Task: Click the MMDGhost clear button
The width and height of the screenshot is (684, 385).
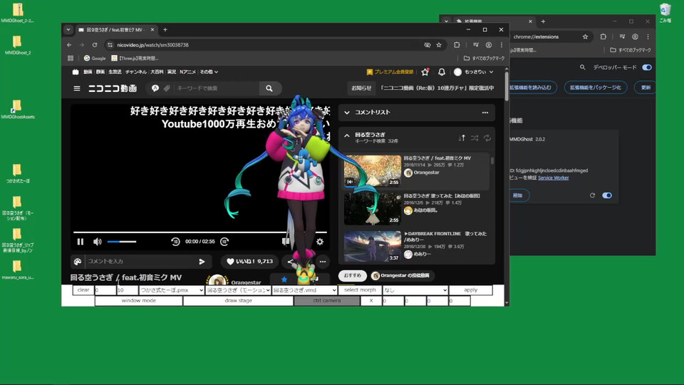Action: 83,290
